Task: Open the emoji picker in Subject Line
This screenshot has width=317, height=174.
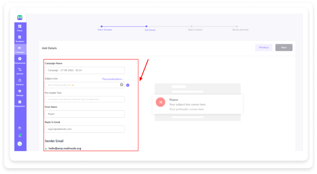Action: [x=122, y=85]
